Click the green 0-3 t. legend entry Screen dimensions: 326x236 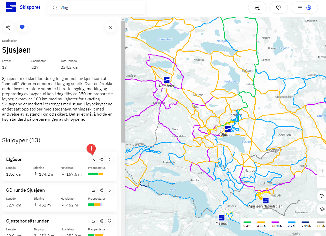point(247,224)
